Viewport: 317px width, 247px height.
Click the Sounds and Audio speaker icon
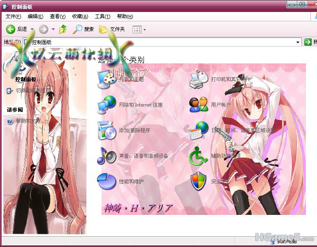click(106, 156)
